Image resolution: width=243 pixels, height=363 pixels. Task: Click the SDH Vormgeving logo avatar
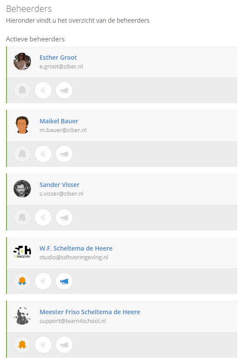[22, 252]
